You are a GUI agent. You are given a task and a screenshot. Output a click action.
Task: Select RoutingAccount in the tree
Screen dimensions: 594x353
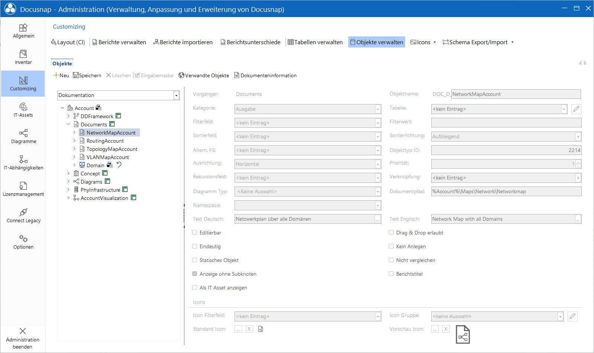tap(105, 141)
